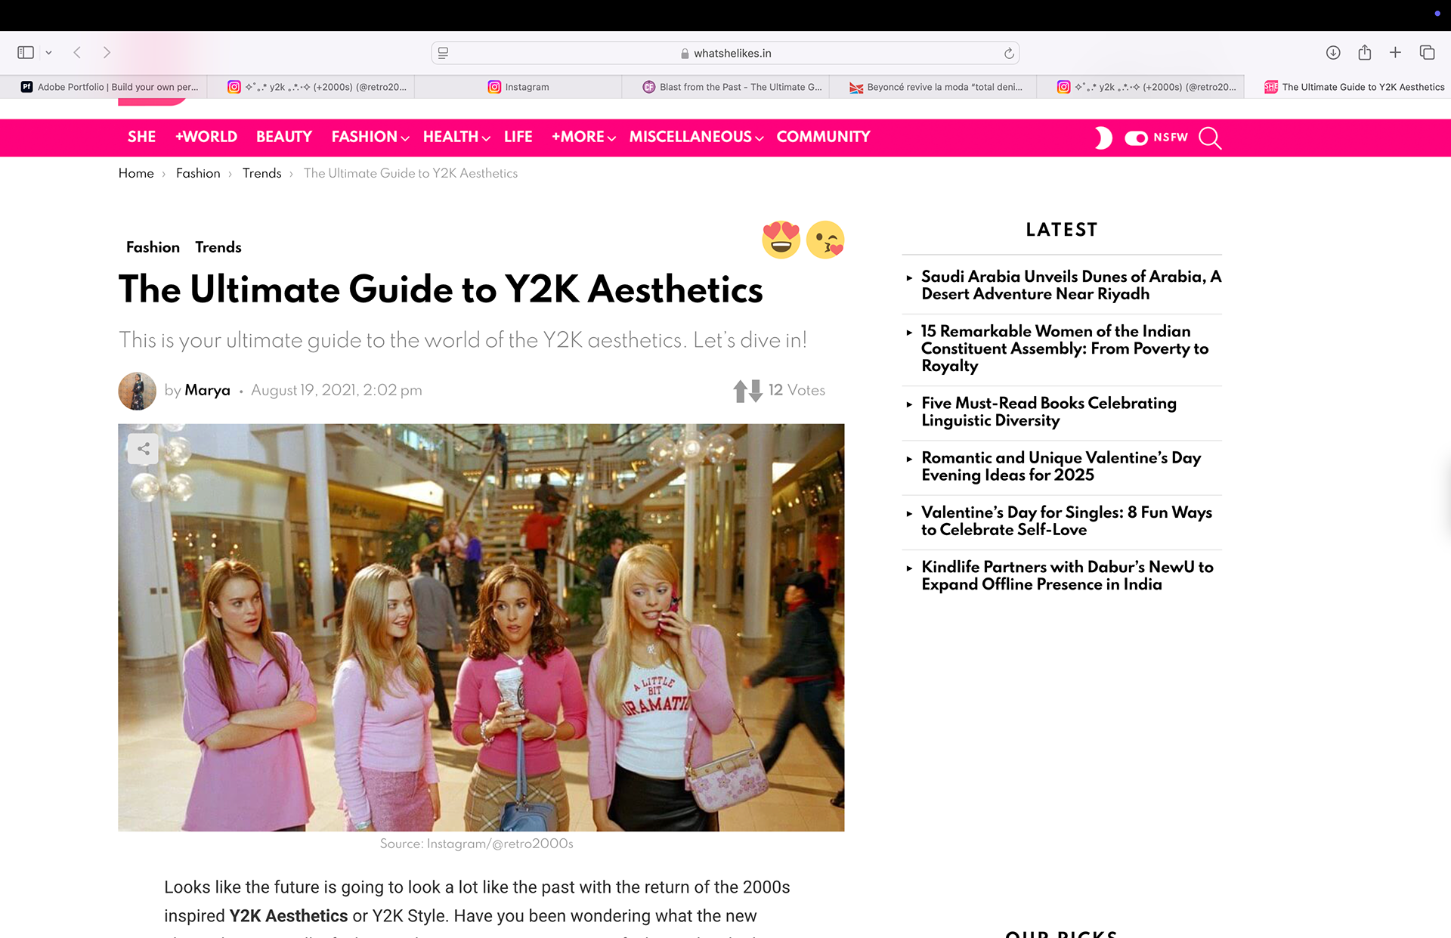Image resolution: width=1451 pixels, height=938 pixels.
Task: Open 15 Remarkable Women of Indian Constituent Assembly
Action: click(x=1064, y=348)
